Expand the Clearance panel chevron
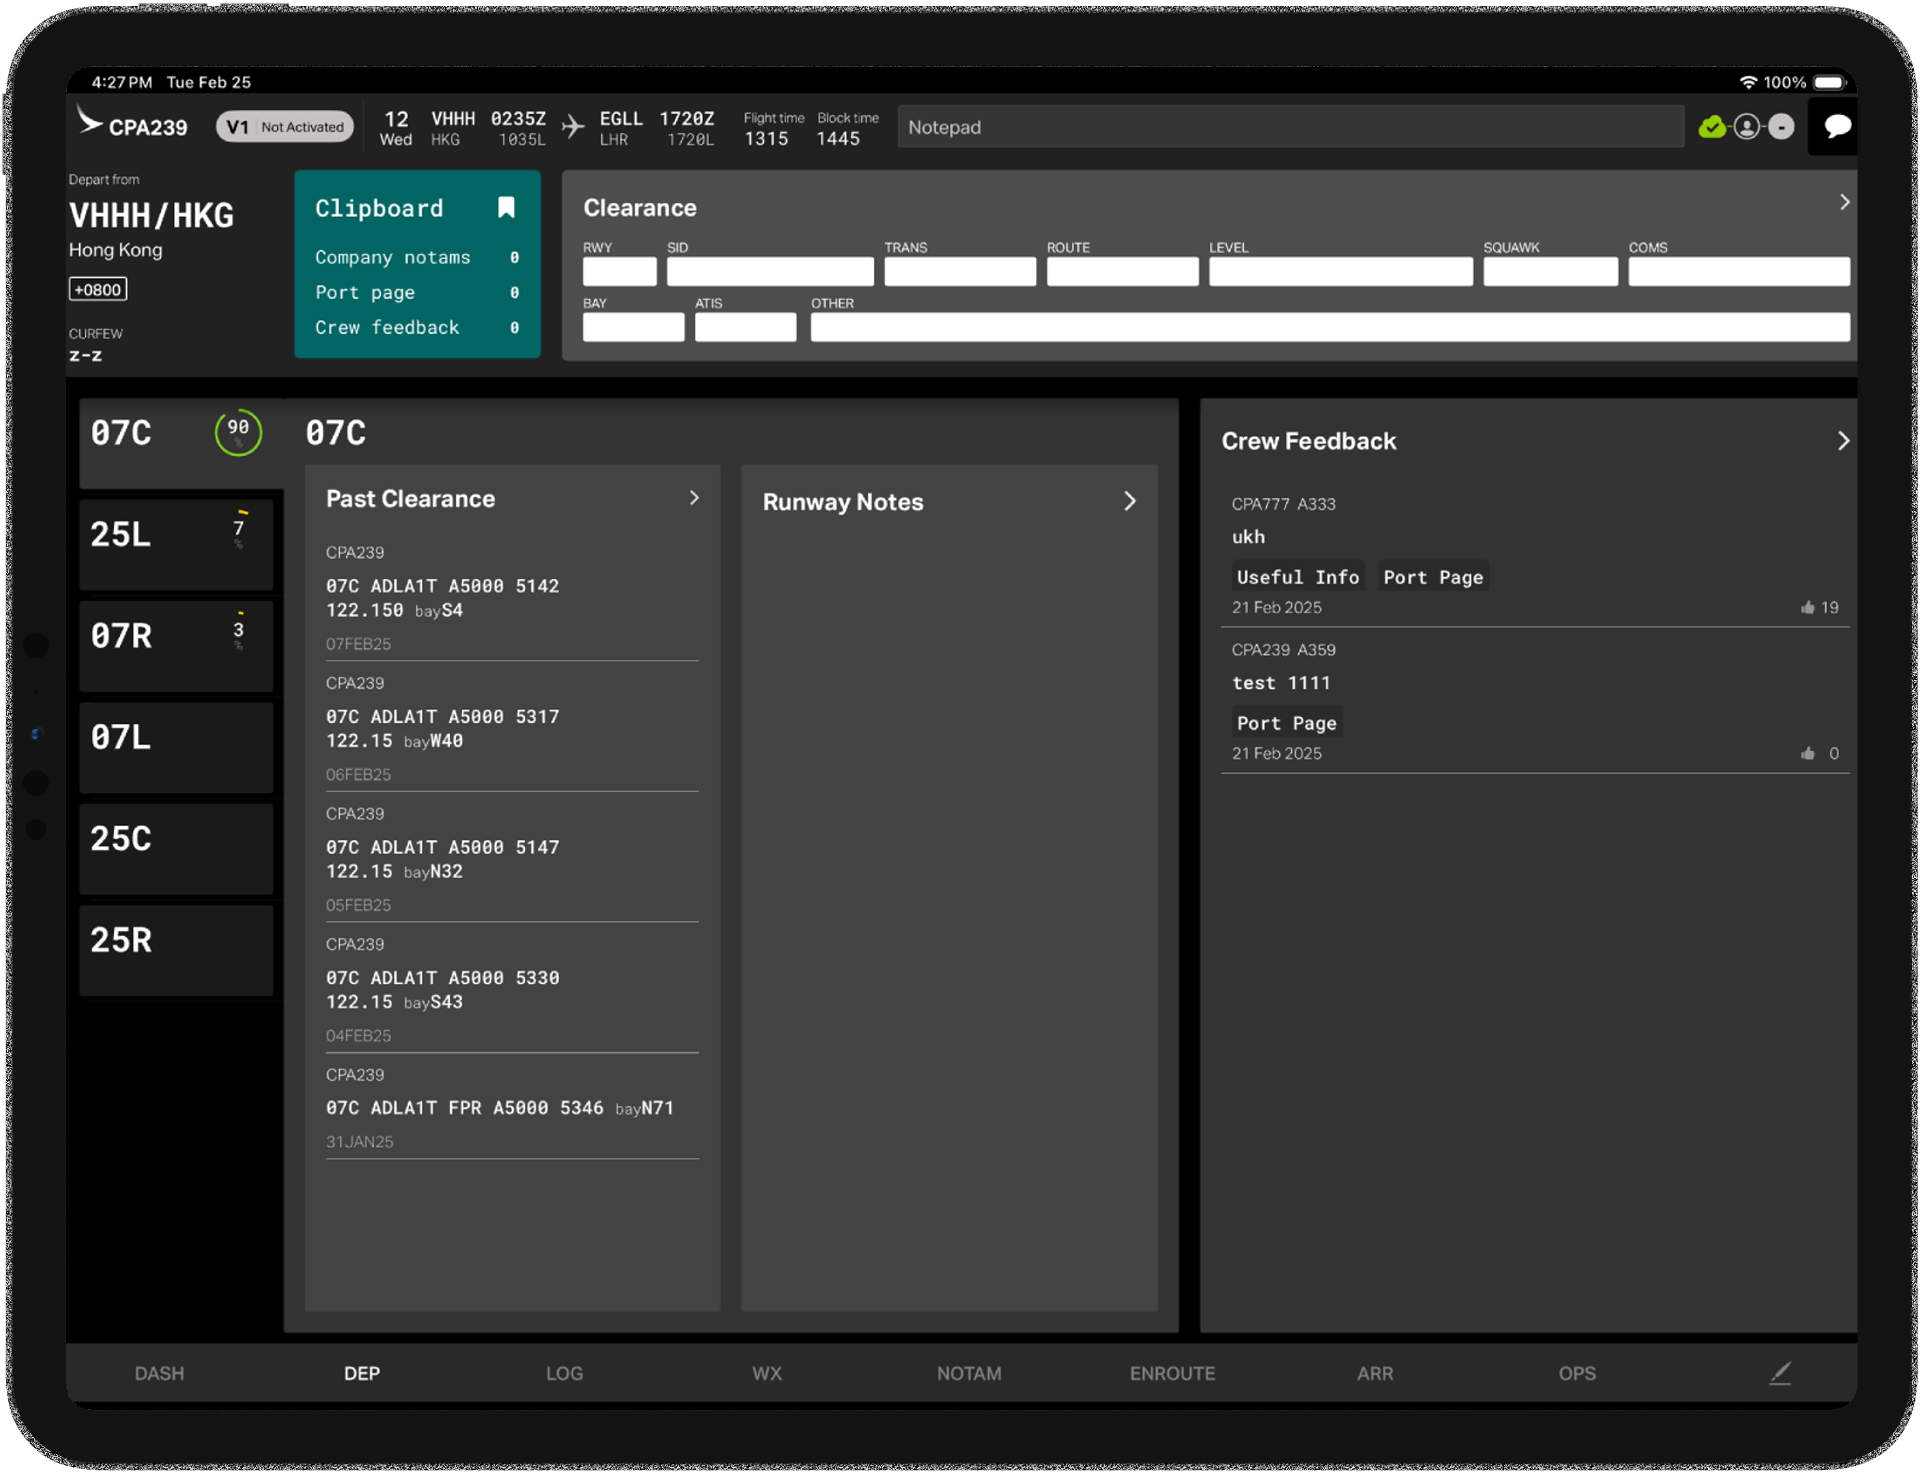 [x=1844, y=202]
